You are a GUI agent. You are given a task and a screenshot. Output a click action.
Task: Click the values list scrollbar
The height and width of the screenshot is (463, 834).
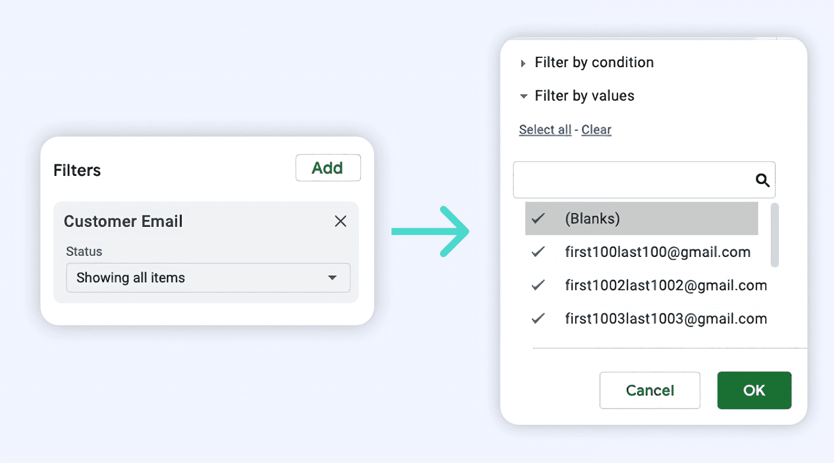tap(774, 235)
